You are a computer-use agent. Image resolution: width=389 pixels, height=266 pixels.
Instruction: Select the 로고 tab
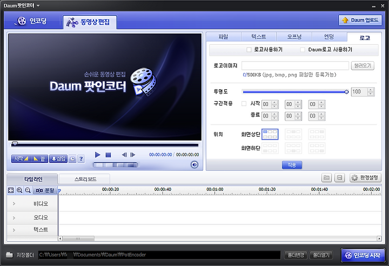pos(365,37)
